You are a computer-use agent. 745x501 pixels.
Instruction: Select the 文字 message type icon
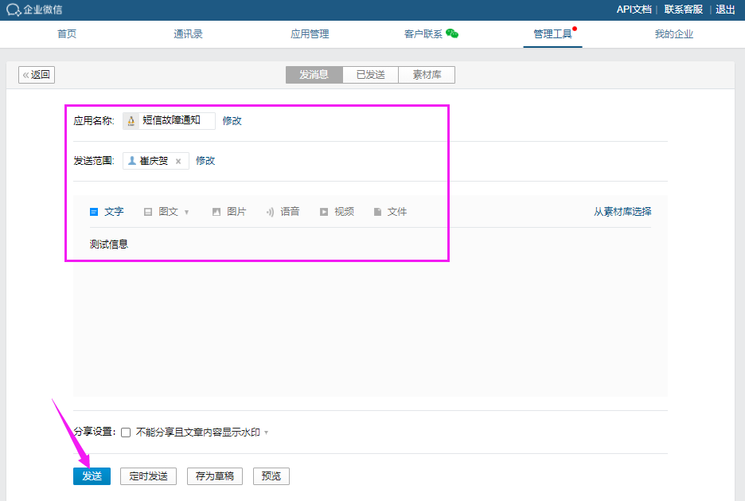point(94,212)
